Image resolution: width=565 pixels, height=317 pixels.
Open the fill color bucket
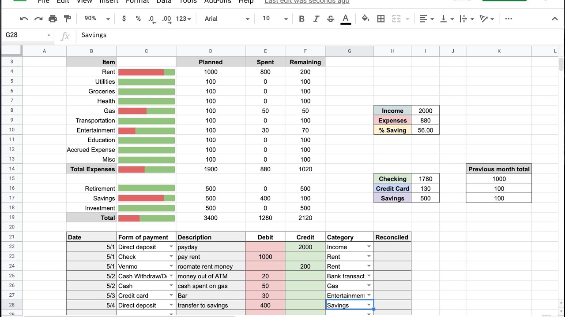click(x=365, y=18)
